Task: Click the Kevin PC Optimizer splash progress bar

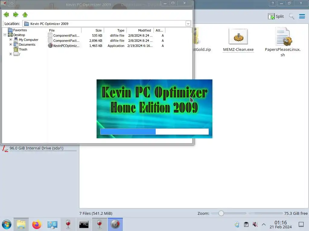Action: pos(154,131)
